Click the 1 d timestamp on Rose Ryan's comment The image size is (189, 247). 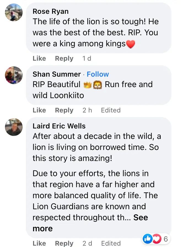click(87, 58)
